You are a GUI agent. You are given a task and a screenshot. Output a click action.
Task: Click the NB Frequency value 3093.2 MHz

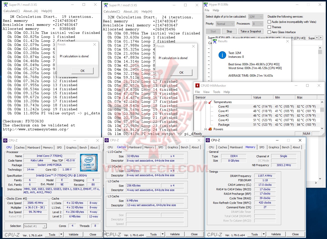point(284,165)
